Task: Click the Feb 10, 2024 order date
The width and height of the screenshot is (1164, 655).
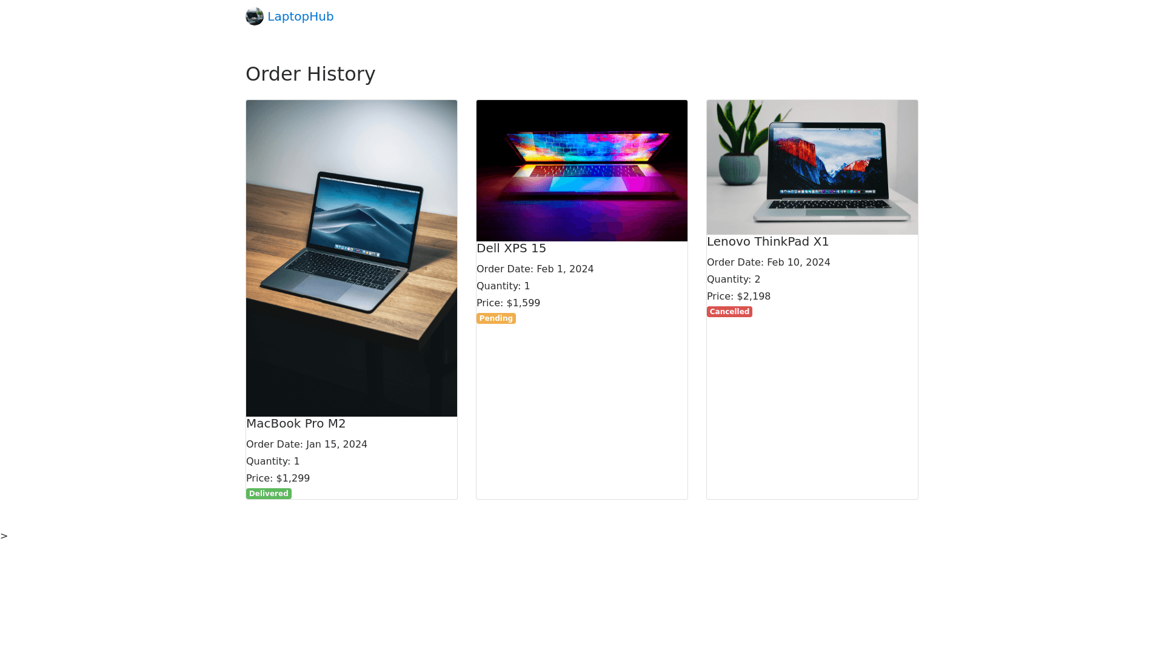Action: [798, 263]
